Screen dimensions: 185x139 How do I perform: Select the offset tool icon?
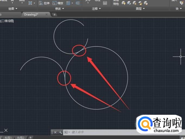pos(78,3)
